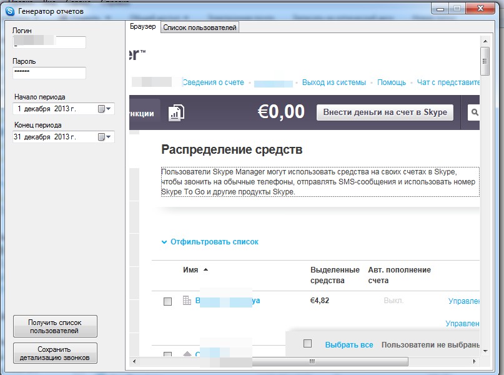This screenshot has width=504, height=375.
Task: Click the Skype icon in title bar
Action: (10, 12)
